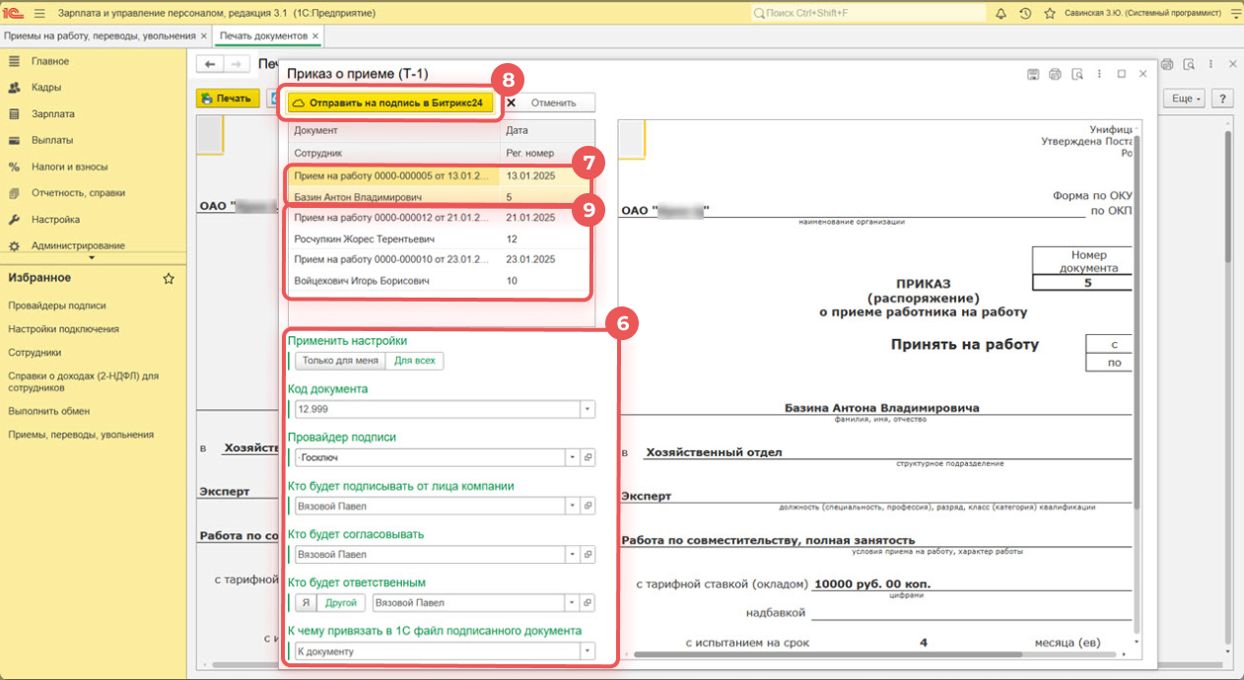Open favorites star in top bar
Image resolution: width=1244 pixels, height=680 pixels.
click(1050, 13)
